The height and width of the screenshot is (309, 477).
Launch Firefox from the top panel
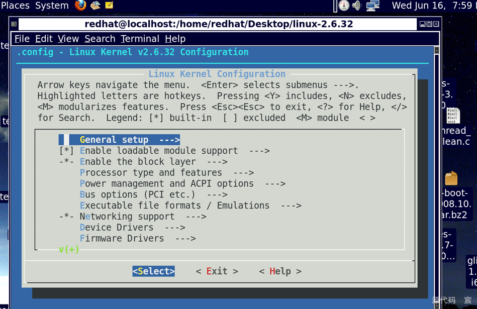click(80, 5)
